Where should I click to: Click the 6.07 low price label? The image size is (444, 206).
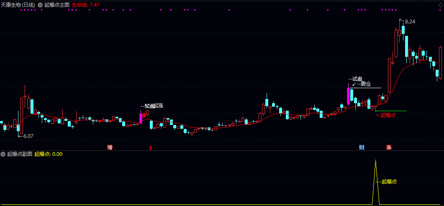[28, 136]
